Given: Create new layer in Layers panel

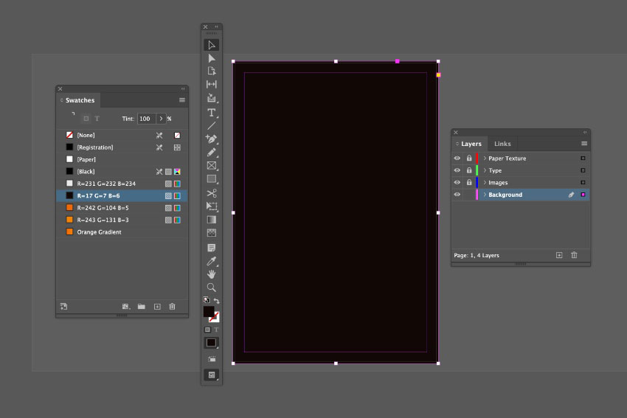Looking at the screenshot, I should coord(559,255).
